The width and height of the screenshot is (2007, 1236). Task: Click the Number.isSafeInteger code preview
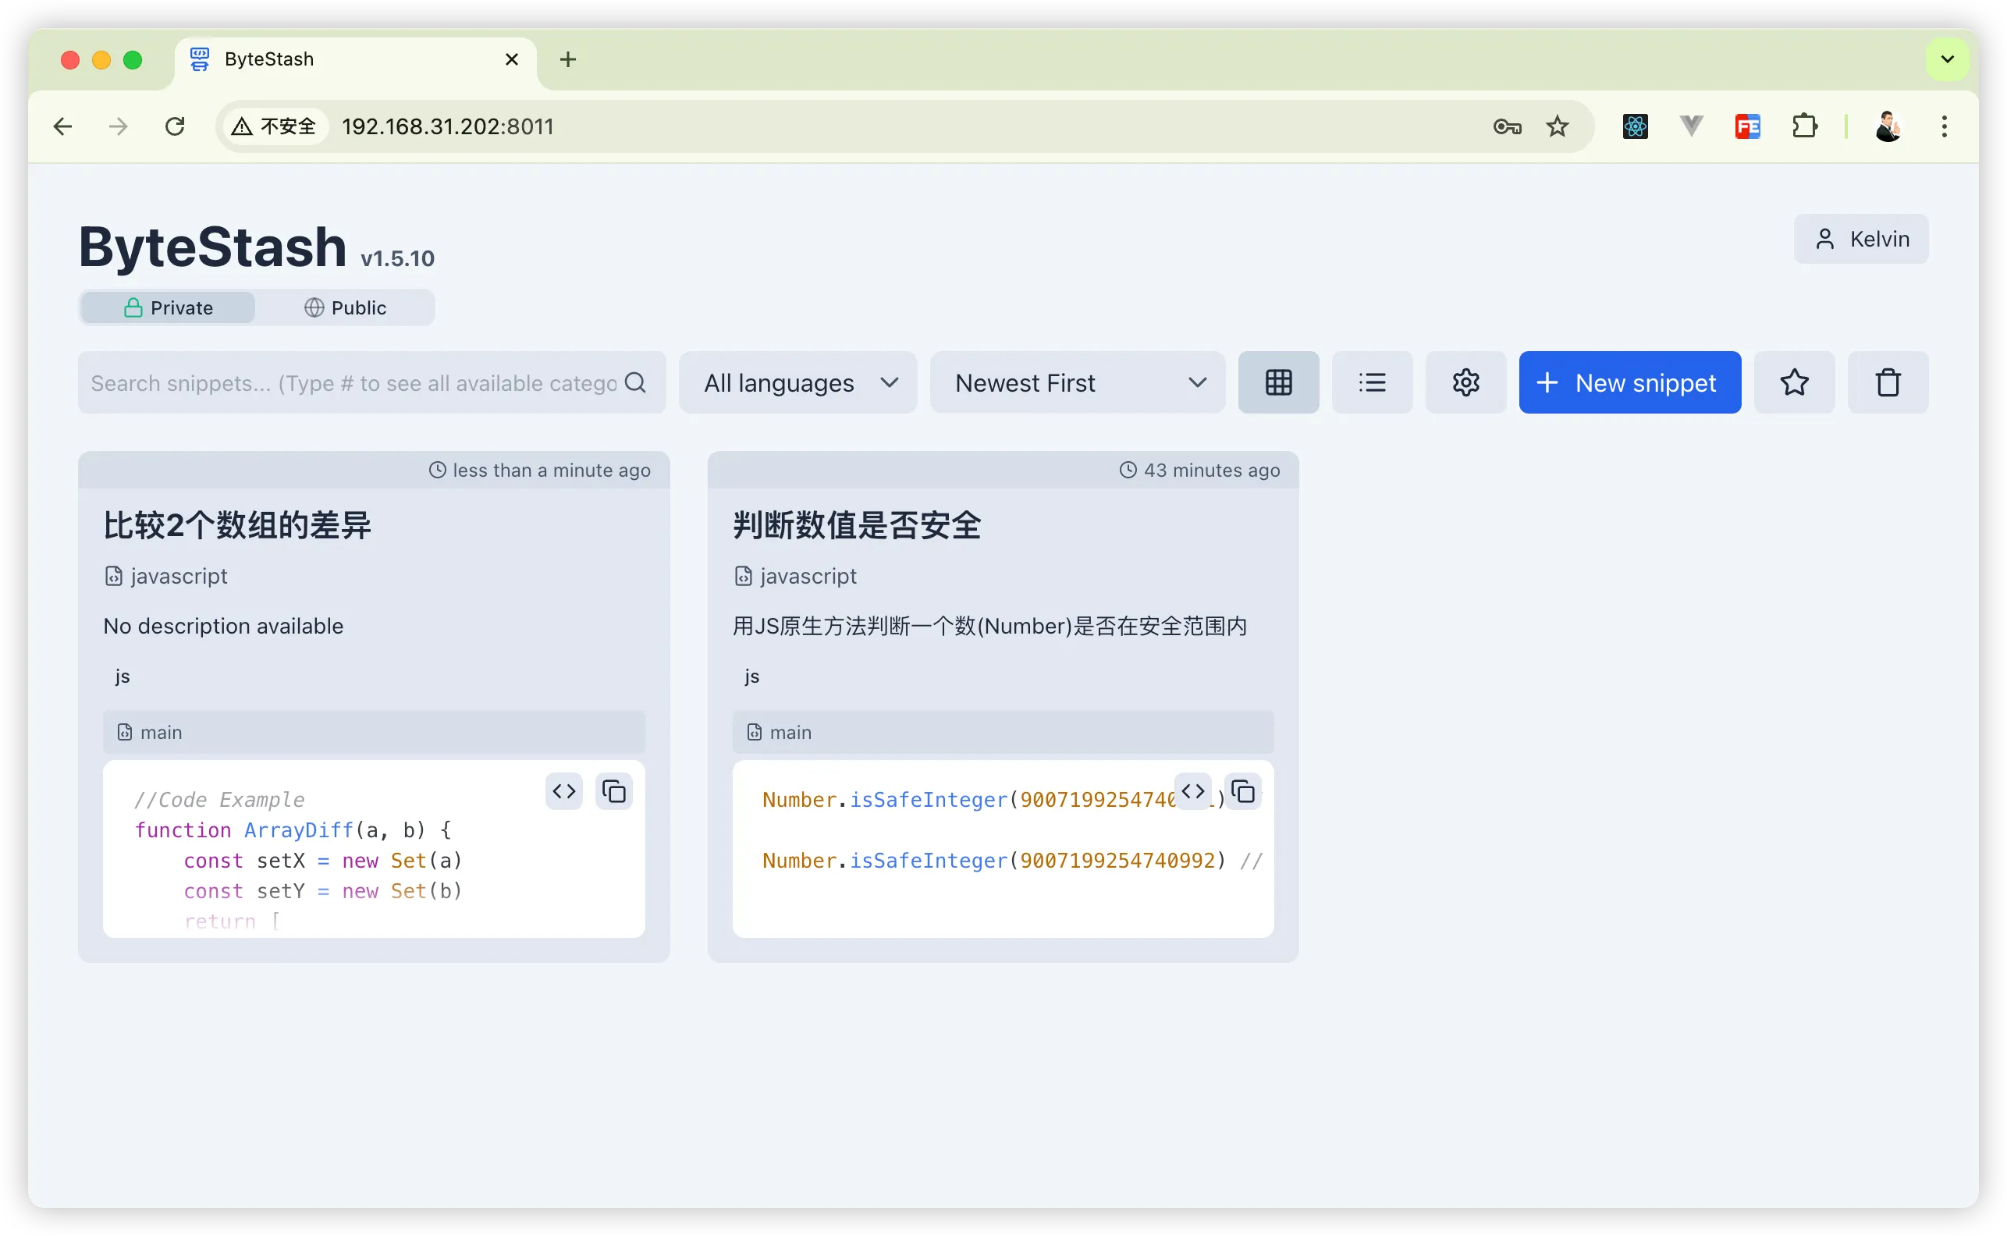click(x=1003, y=849)
